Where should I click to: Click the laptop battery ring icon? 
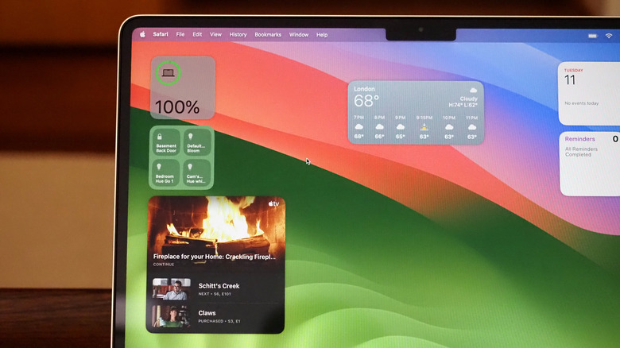point(168,73)
